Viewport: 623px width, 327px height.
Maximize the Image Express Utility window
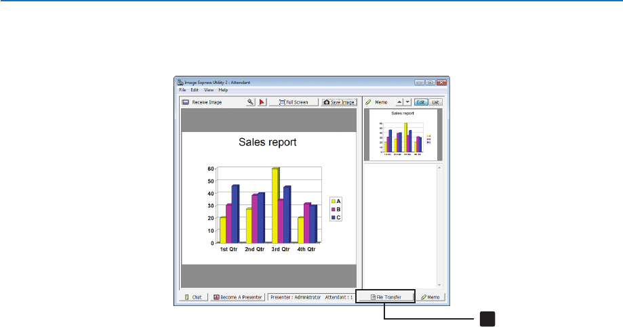coord(430,82)
